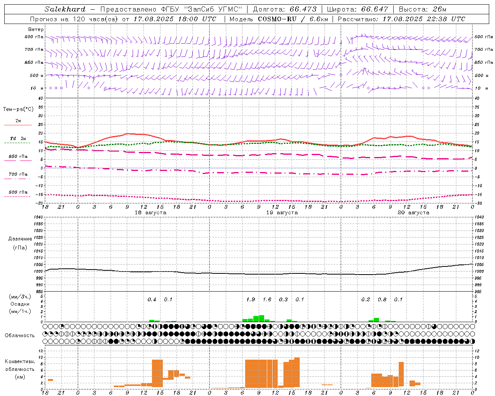495x396 pixels.
Task: Click the "10 м" wind level label on left side
Action: click(x=37, y=88)
